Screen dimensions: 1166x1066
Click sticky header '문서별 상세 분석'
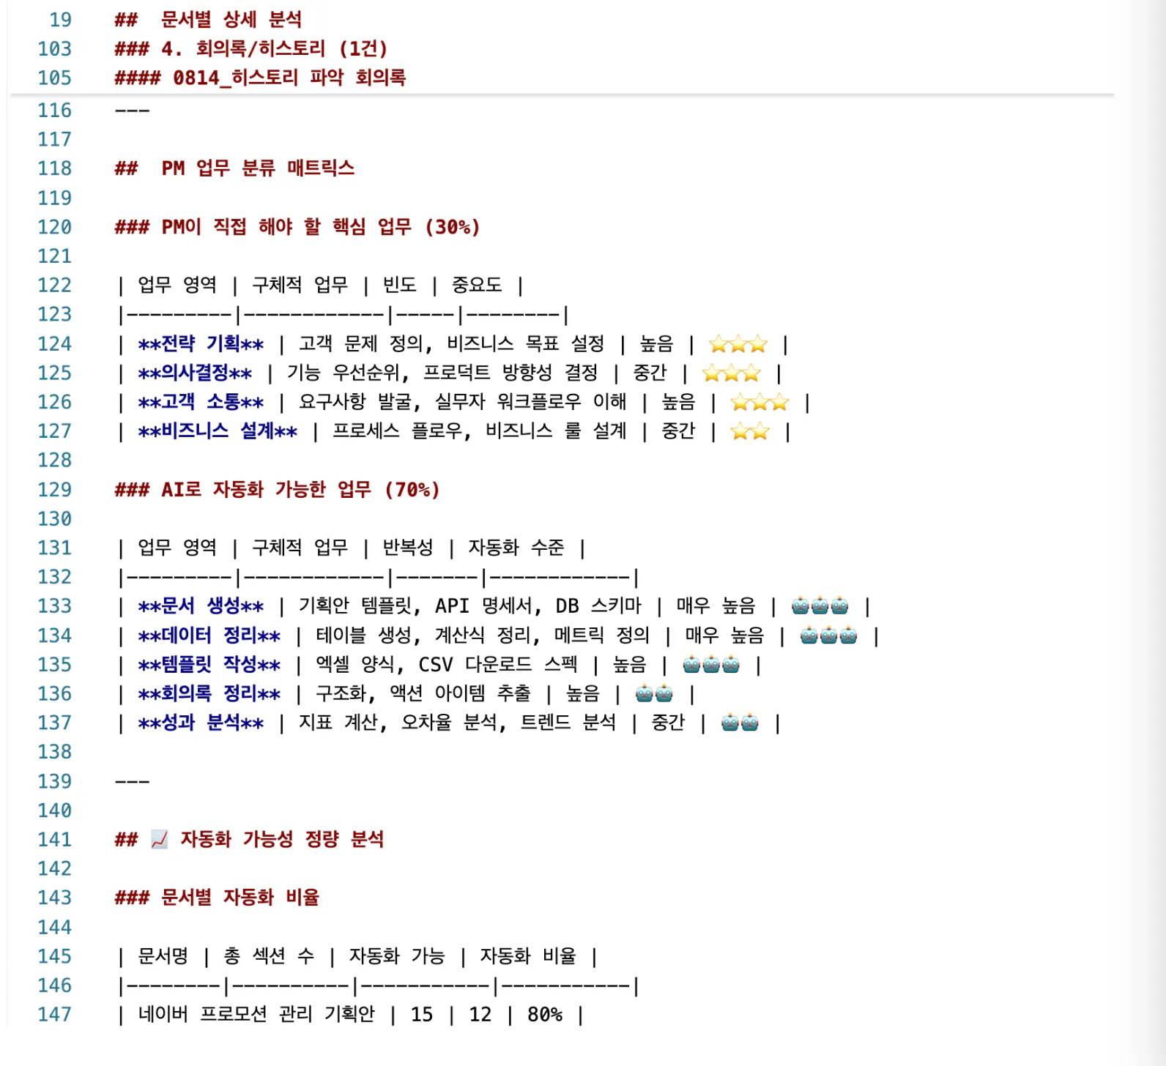coord(231,20)
